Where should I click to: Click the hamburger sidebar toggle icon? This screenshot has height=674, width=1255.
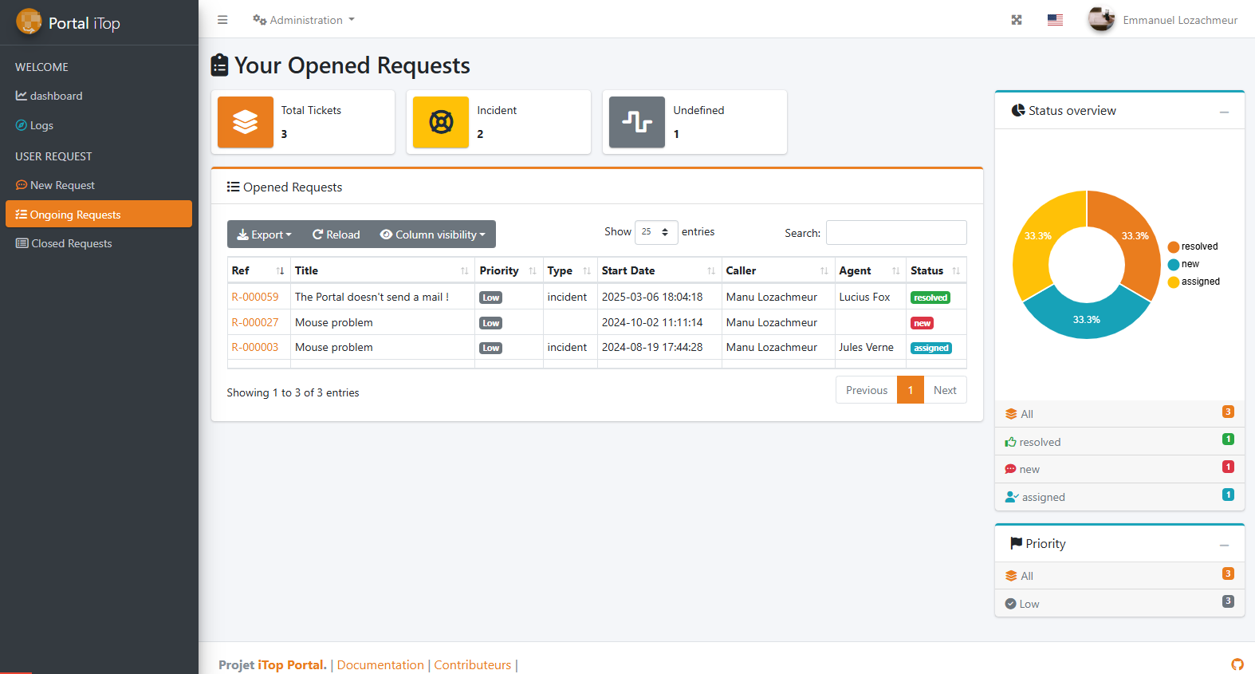[222, 20]
